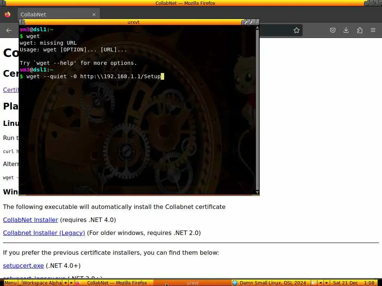Image resolution: width=382 pixels, height=286 pixels.
Task: Open the Save to Pocket icon
Action: point(332,31)
